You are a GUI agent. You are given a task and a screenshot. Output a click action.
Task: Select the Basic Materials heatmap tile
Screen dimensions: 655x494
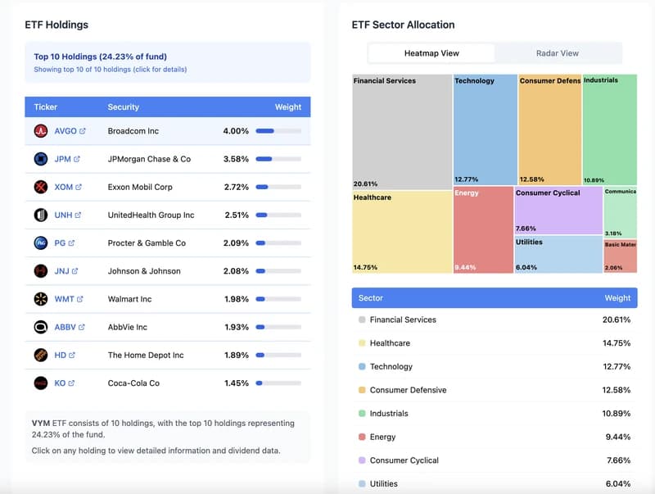coord(621,256)
